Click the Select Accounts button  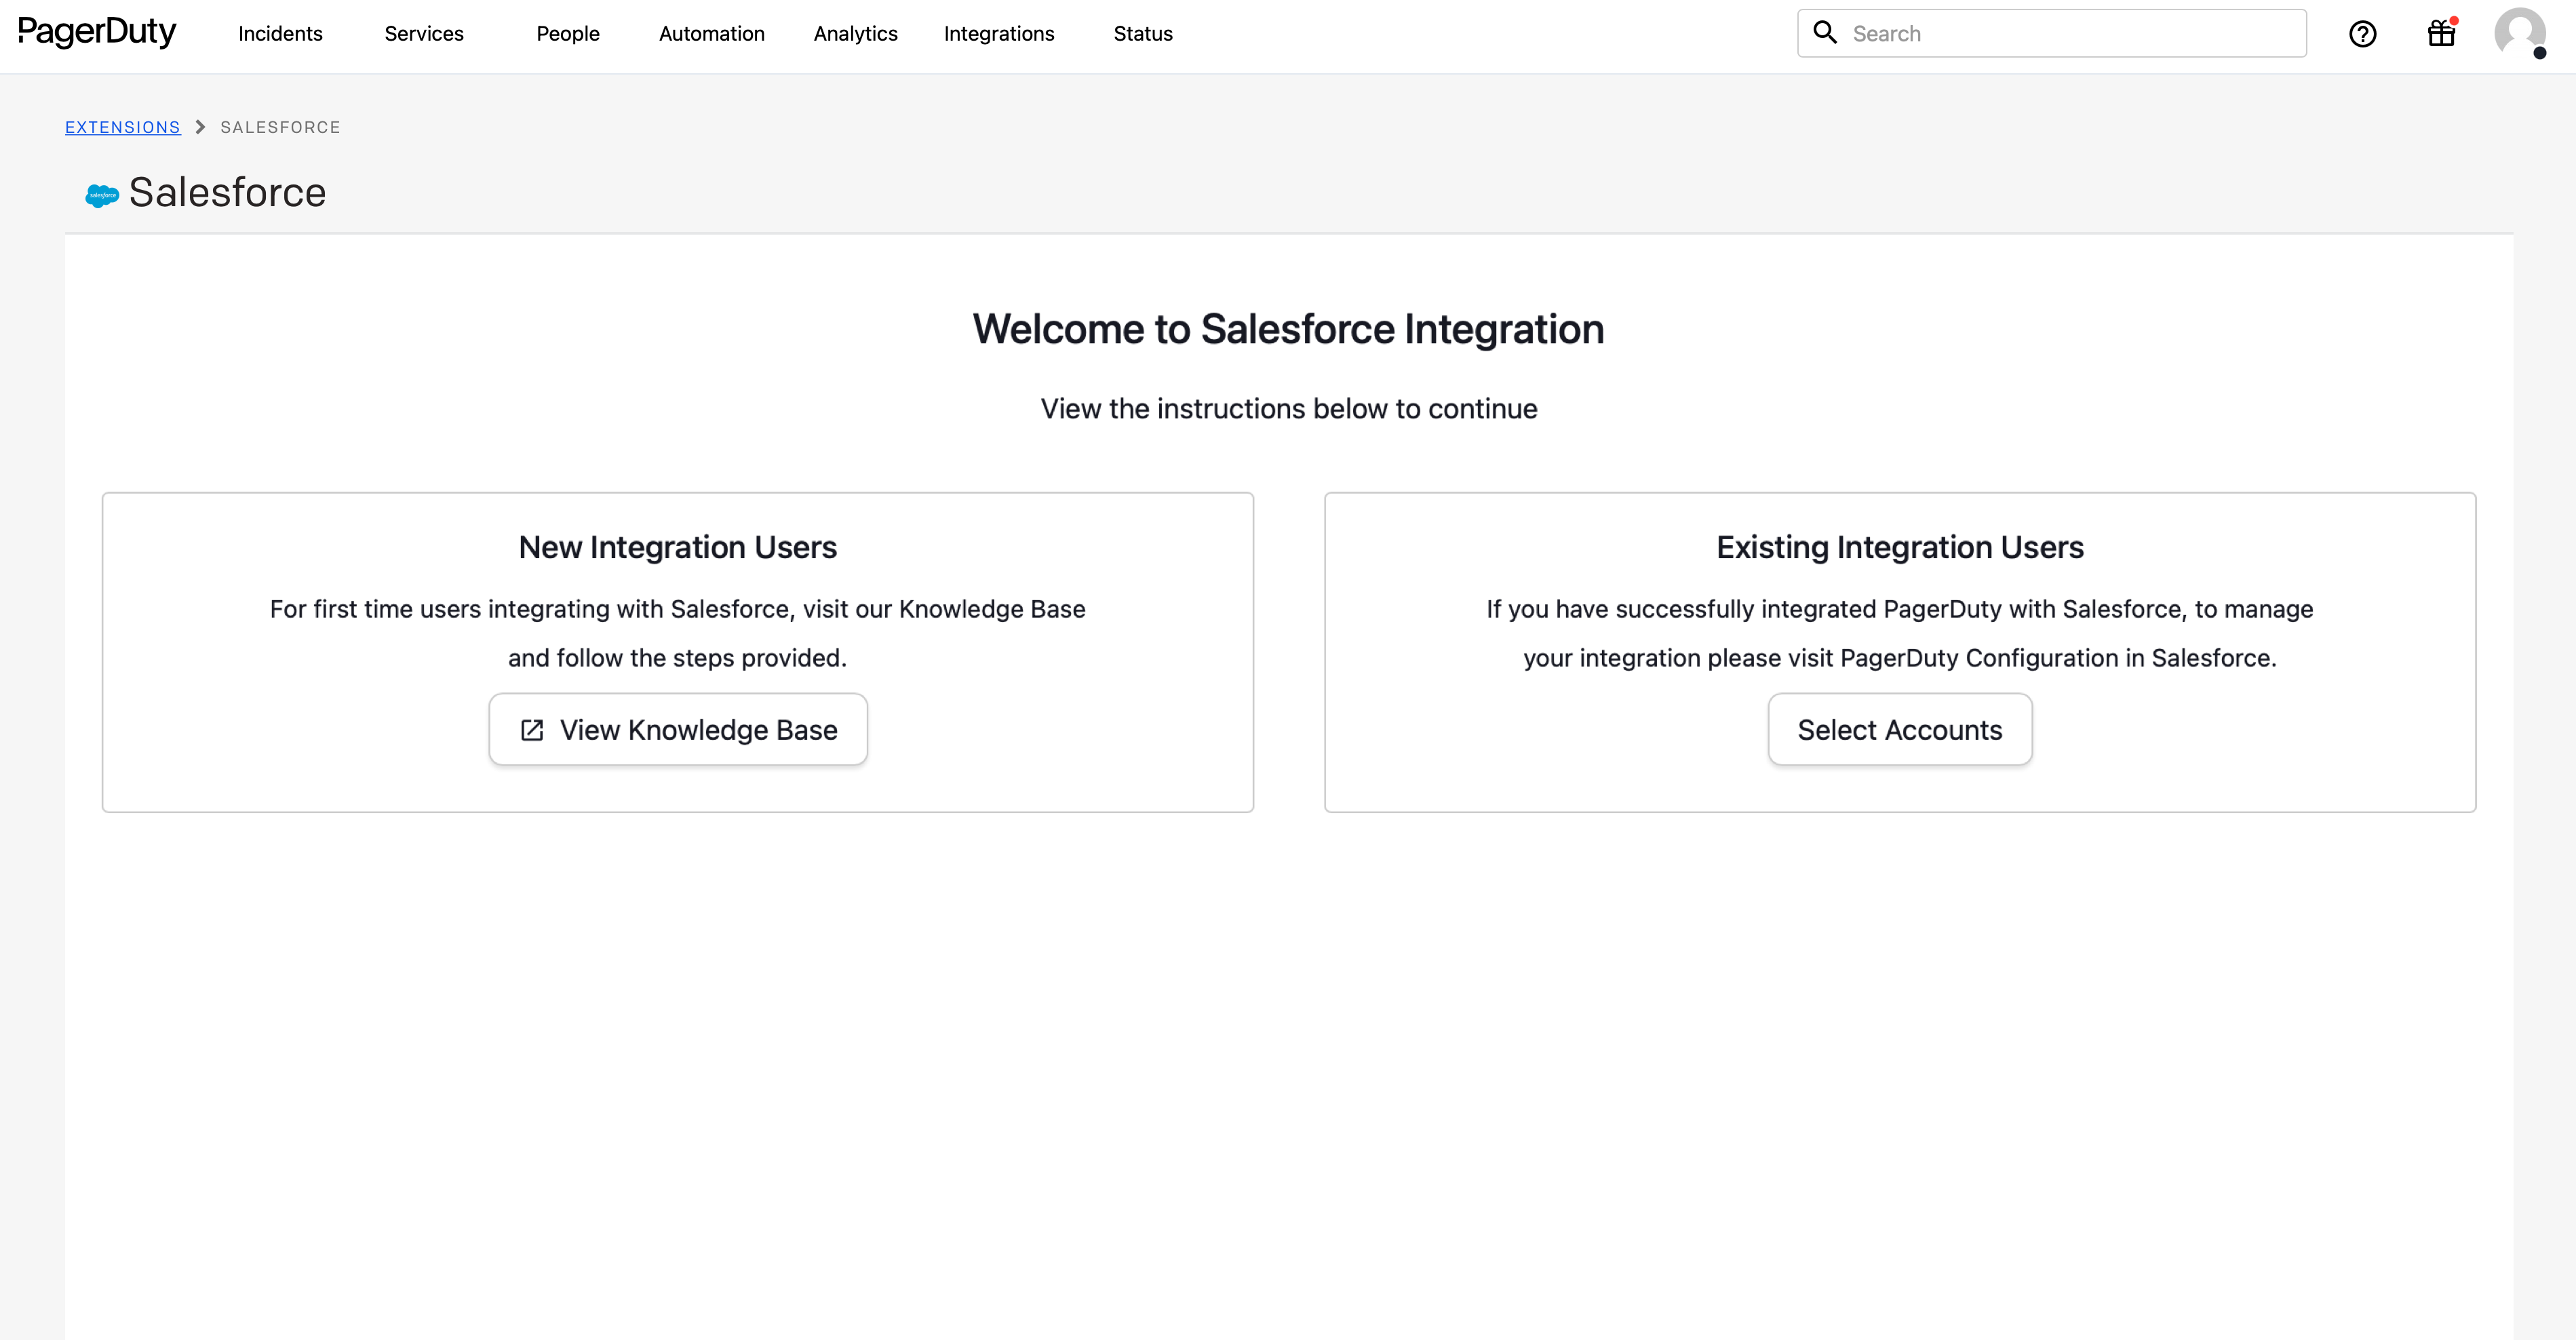coord(1900,730)
